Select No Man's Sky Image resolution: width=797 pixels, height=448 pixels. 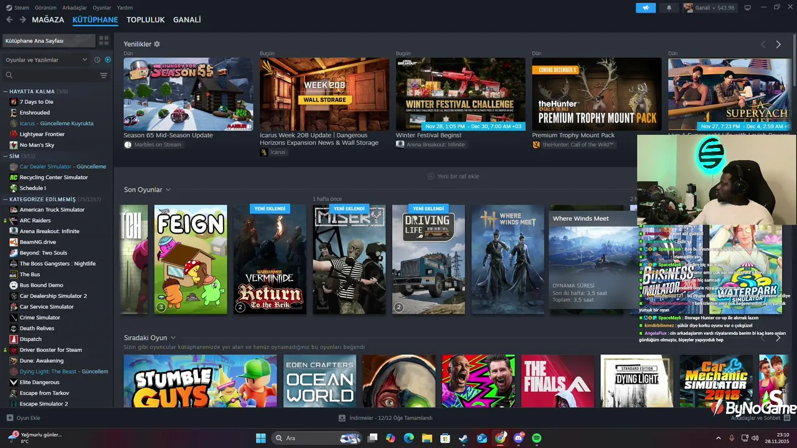37,145
